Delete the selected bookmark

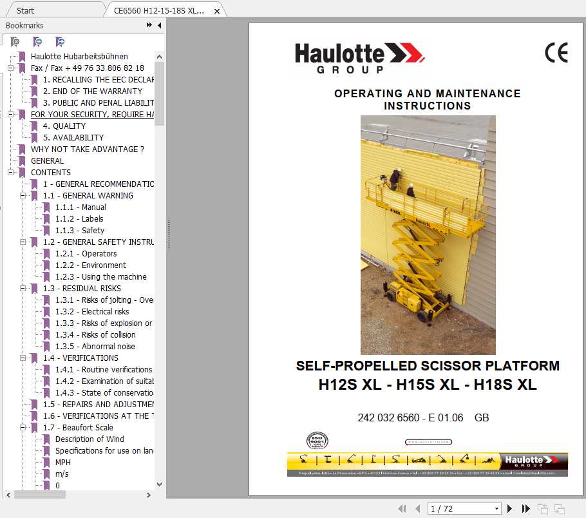[x=14, y=41]
